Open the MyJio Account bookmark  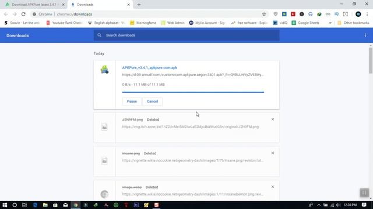point(207,23)
